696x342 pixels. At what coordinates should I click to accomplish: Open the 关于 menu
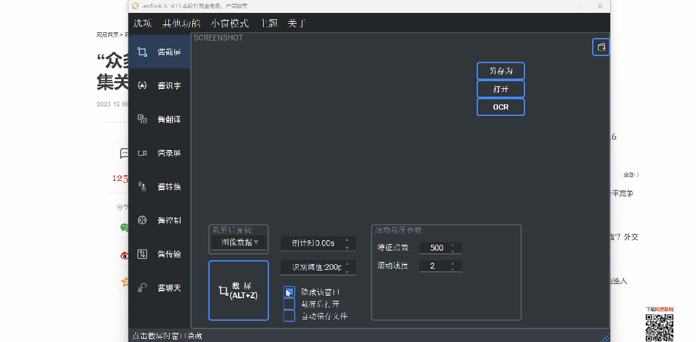coord(297,23)
